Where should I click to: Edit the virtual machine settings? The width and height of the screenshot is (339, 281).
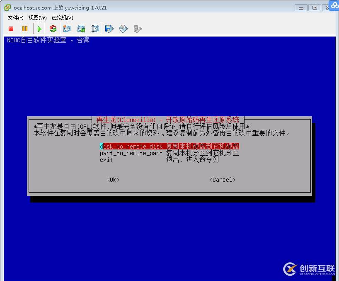point(109,29)
